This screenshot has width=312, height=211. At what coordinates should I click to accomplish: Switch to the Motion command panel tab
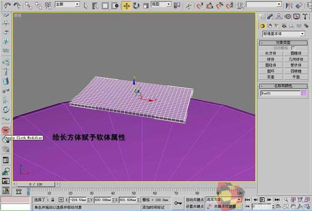click(288, 16)
